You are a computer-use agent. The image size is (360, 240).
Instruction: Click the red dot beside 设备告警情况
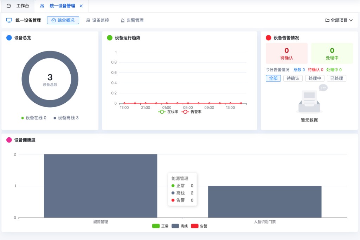pyautogui.click(x=268, y=38)
